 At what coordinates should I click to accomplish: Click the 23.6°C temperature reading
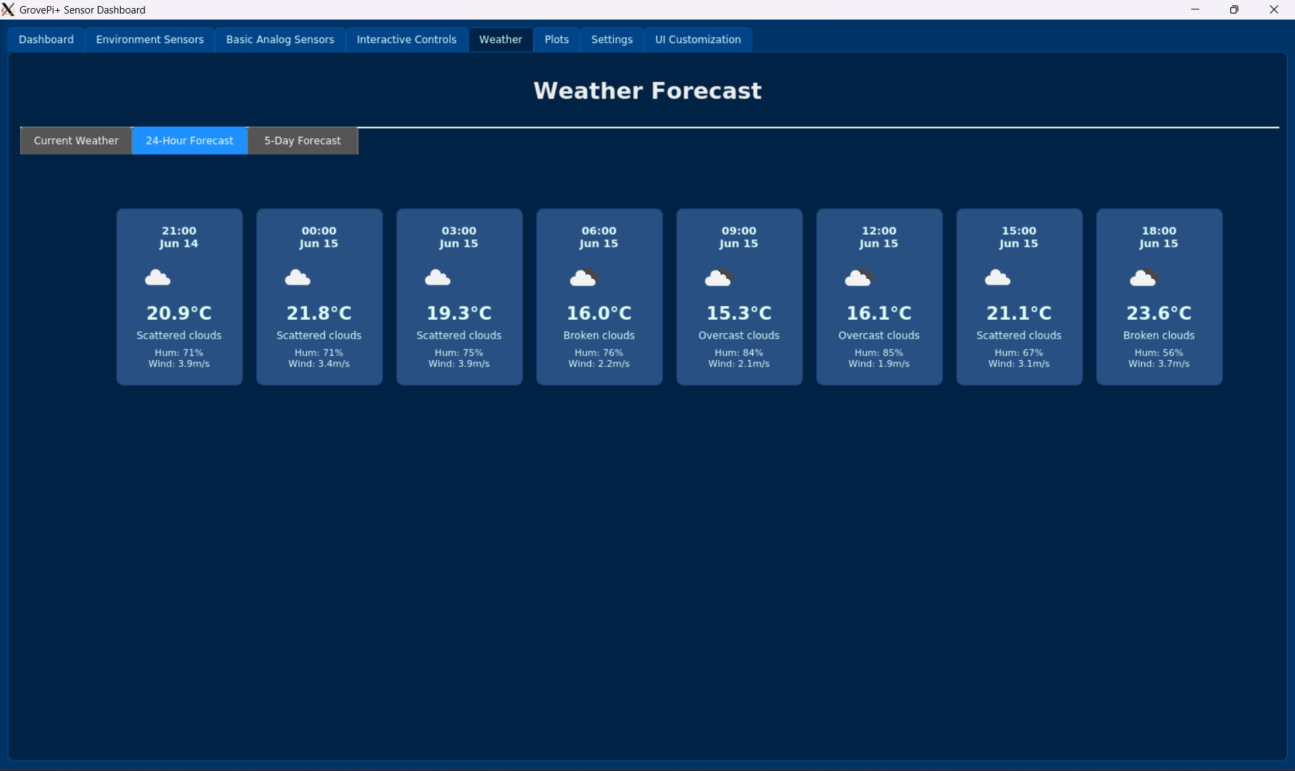click(1159, 314)
